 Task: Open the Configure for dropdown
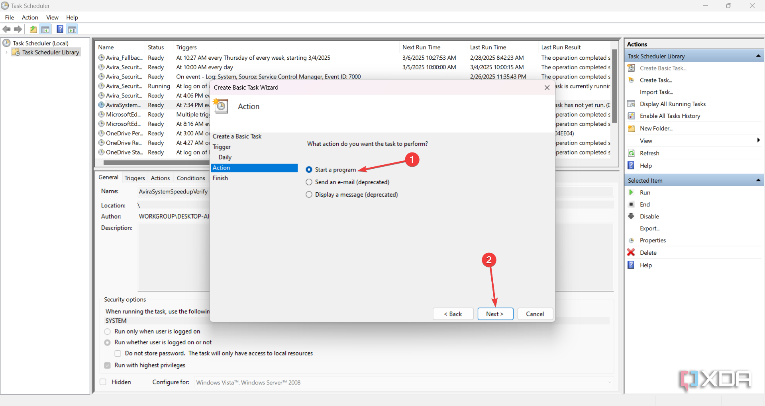[x=610, y=383]
